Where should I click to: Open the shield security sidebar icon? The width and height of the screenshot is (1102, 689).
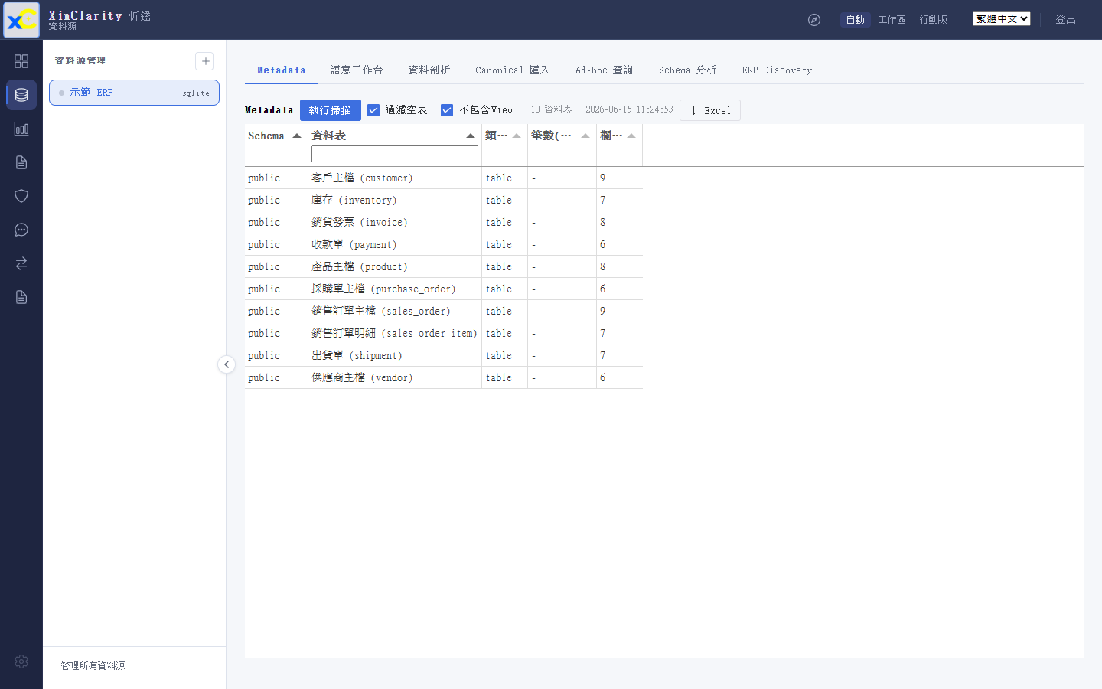(x=21, y=196)
